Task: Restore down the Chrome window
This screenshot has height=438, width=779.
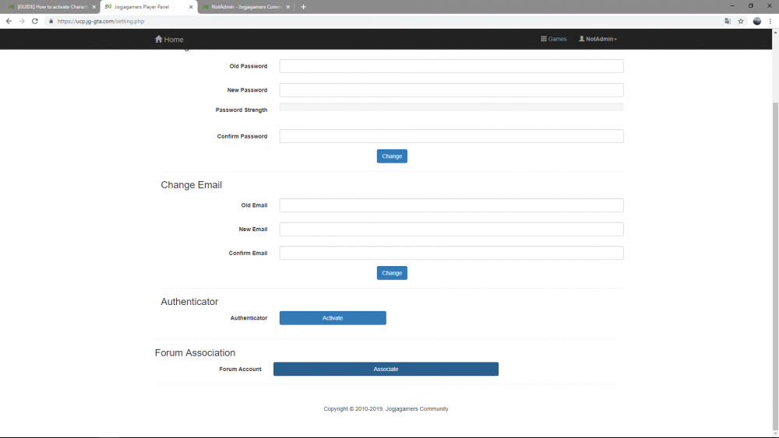Action: (x=751, y=6)
